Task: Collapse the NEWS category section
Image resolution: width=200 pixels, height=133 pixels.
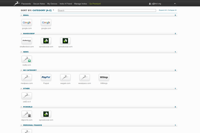Action: click(21, 52)
